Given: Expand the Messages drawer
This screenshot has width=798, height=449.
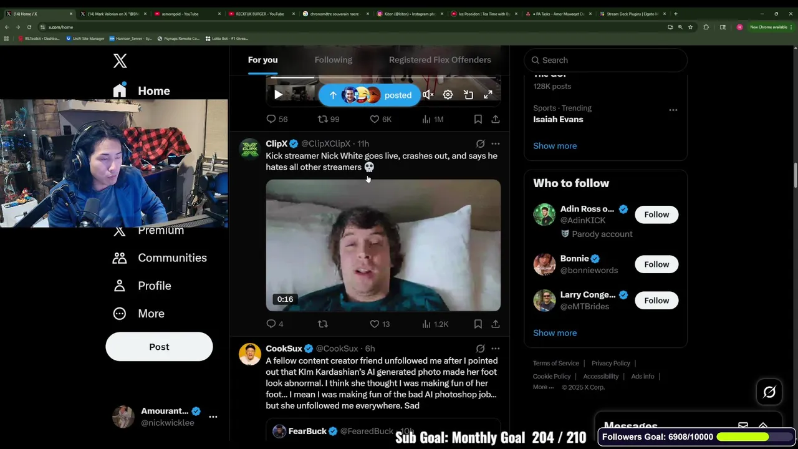Looking at the screenshot, I should pos(763,426).
